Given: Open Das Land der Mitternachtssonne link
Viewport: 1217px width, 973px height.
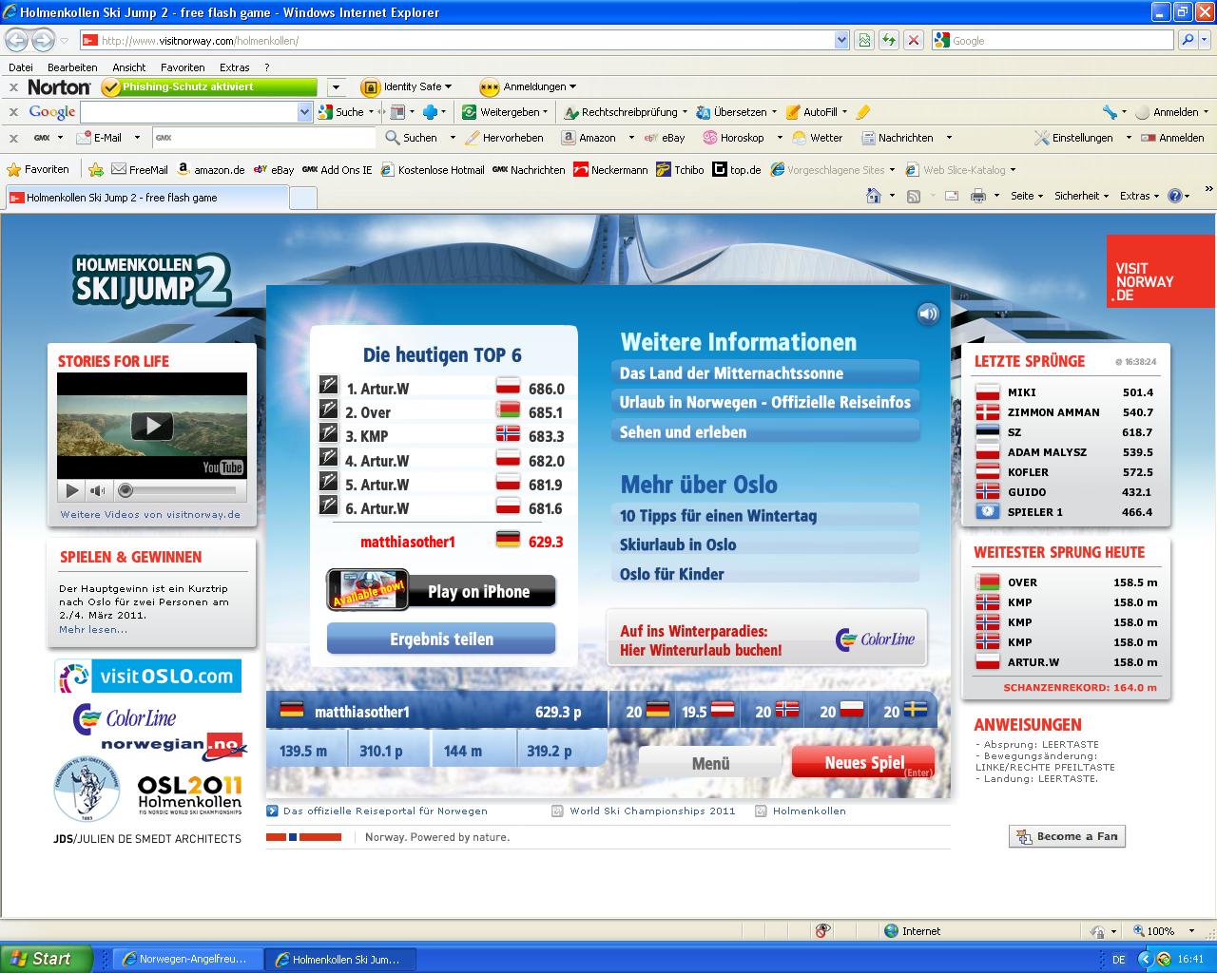Looking at the screenshot, I should point(765,372).
